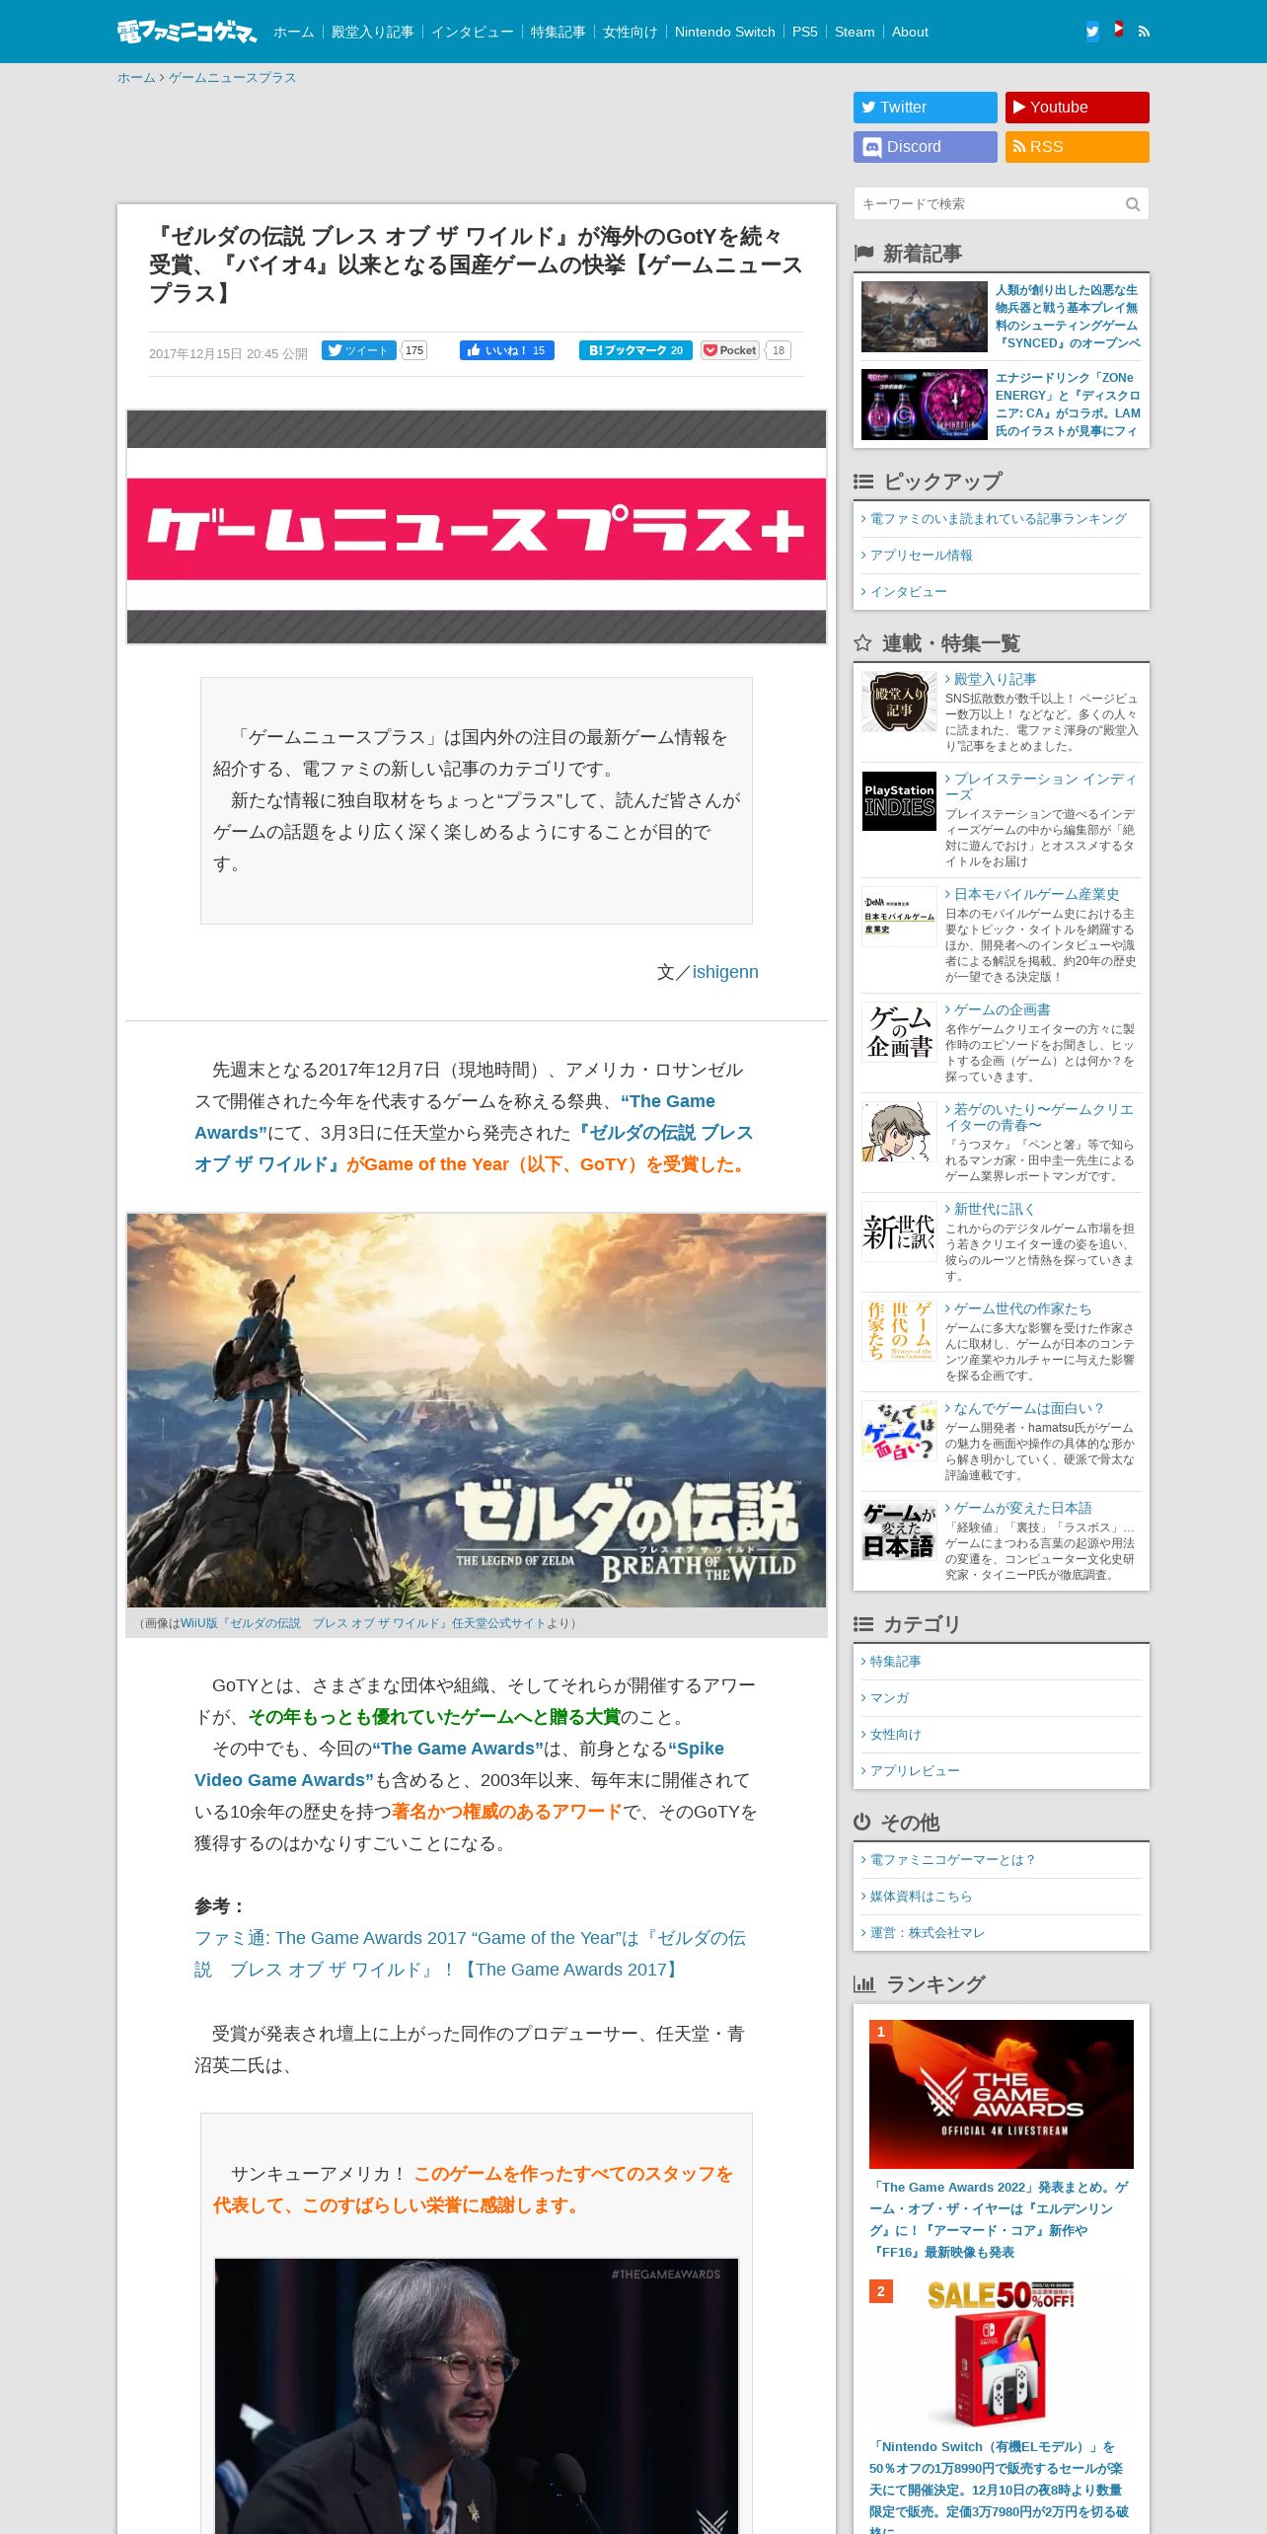Open the 電ファミニコゲーマーとは? link

point(951,1860)
